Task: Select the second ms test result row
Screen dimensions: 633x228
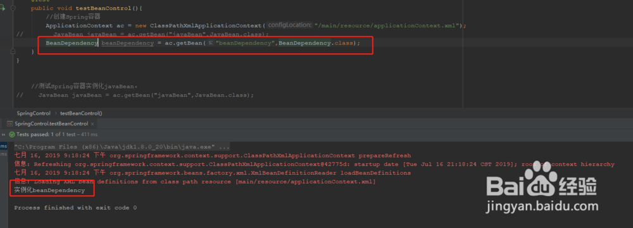Action: (4, 154)
